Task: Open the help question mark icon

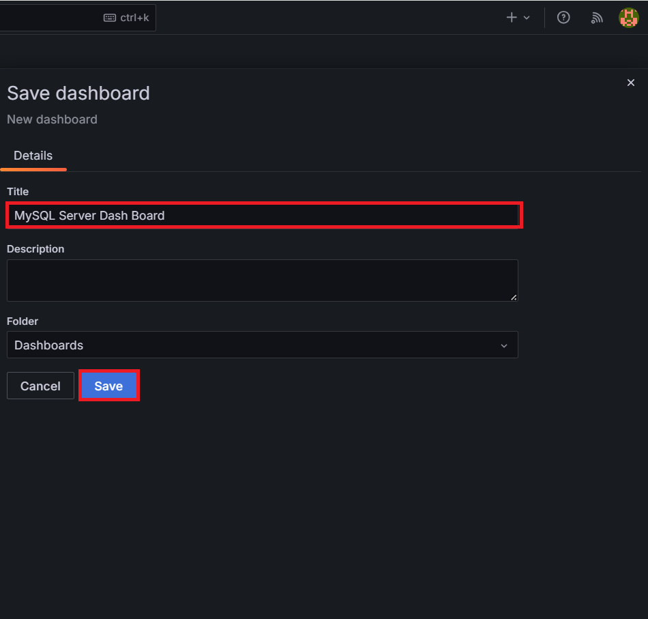Action: point(563,17)
